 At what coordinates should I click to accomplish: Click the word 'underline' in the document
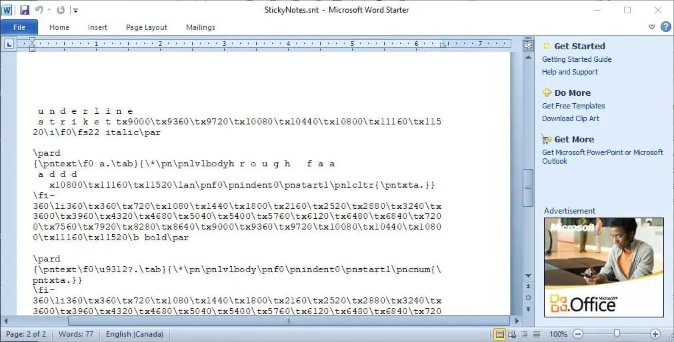pos(85,111)
